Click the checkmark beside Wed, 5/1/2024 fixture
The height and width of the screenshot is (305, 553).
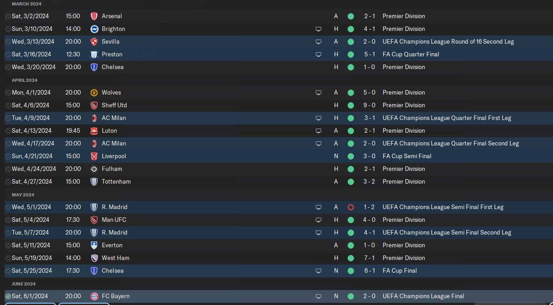pos(8,207)
